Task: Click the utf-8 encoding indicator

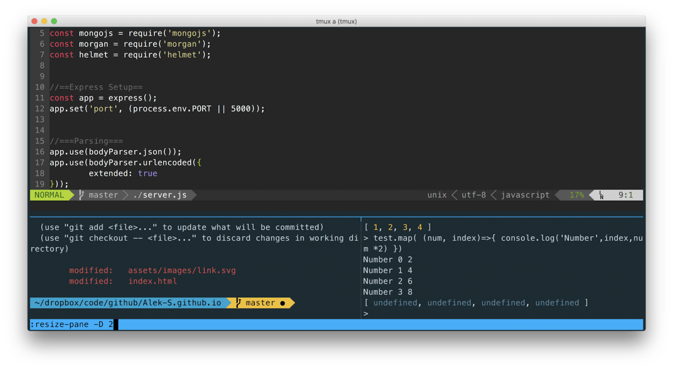Action: click(x=474, y=195)
